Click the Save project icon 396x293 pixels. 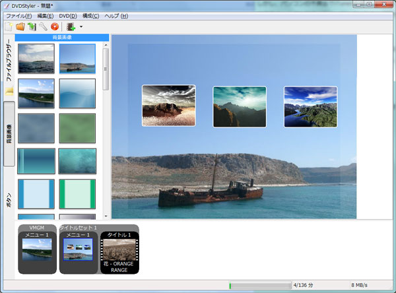[31, 27]
